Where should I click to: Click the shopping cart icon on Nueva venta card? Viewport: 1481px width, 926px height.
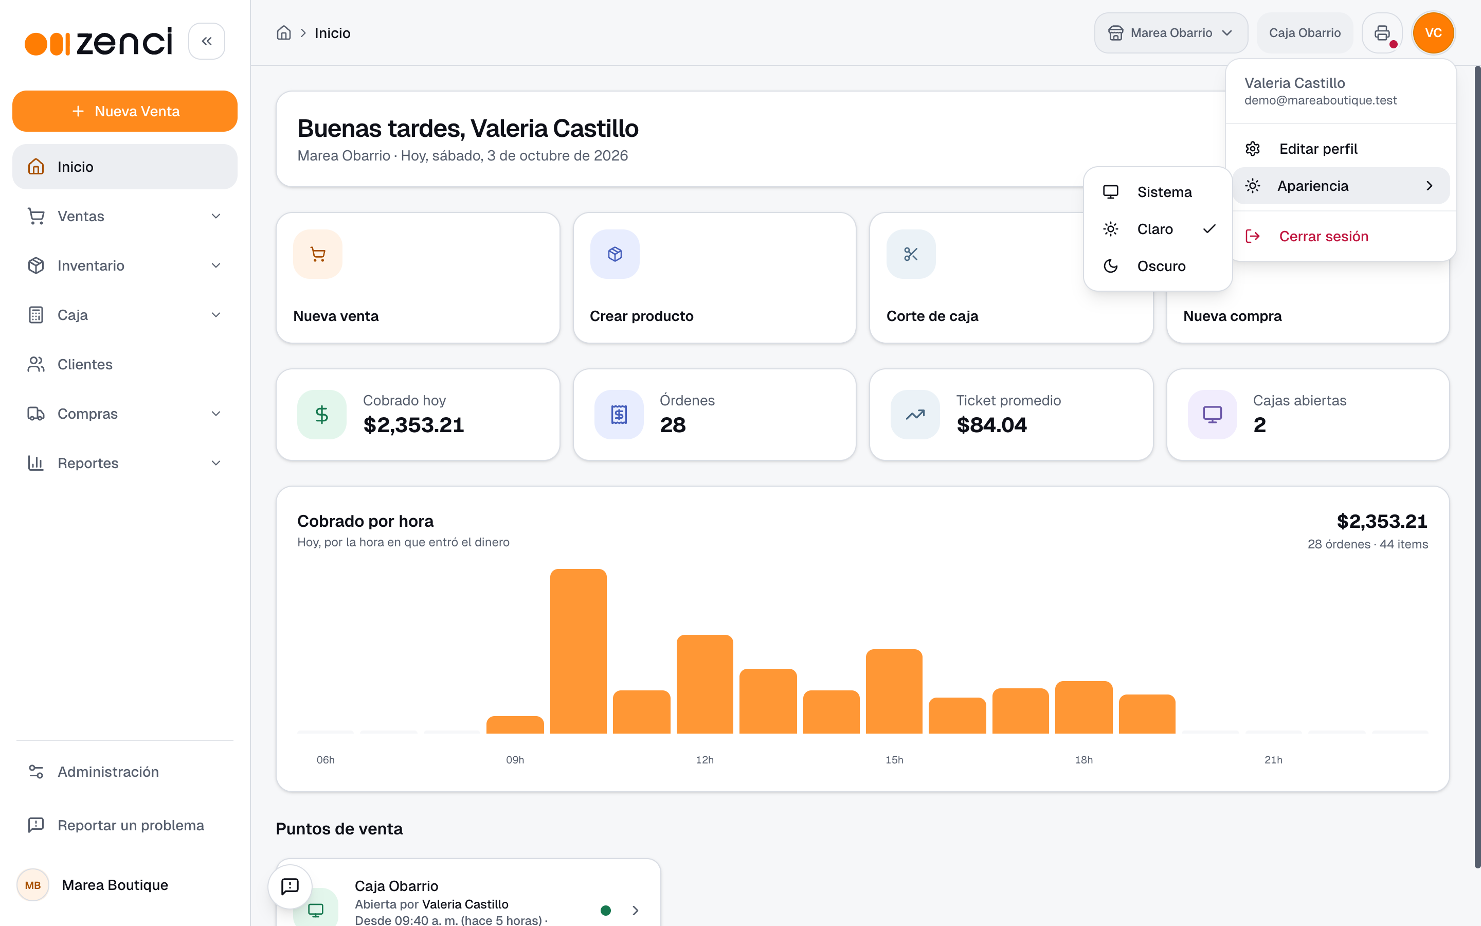pos(318,254)
